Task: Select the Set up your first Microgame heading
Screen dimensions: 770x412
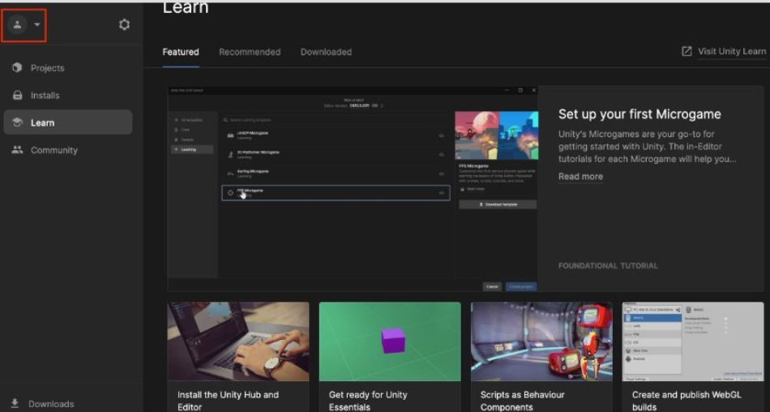Action: 640,114
